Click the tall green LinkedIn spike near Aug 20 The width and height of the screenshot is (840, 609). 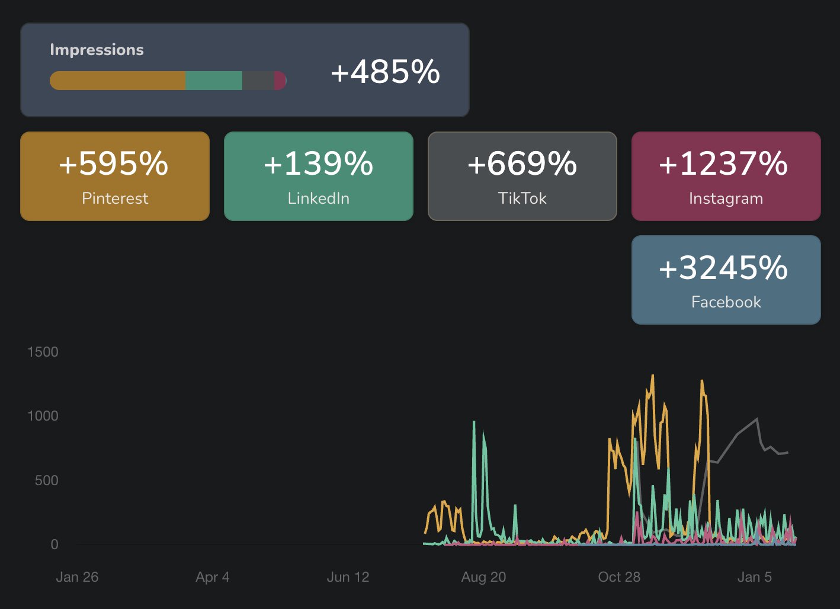click(x=474, y=422)
